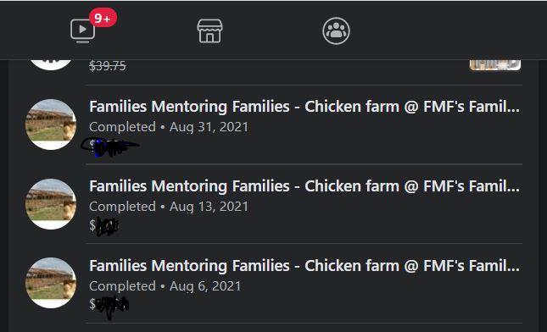The height and width of the screenshot is (332, 547).
Task: Open the product thumbnail beside $39.75 price
Action: 495,65
